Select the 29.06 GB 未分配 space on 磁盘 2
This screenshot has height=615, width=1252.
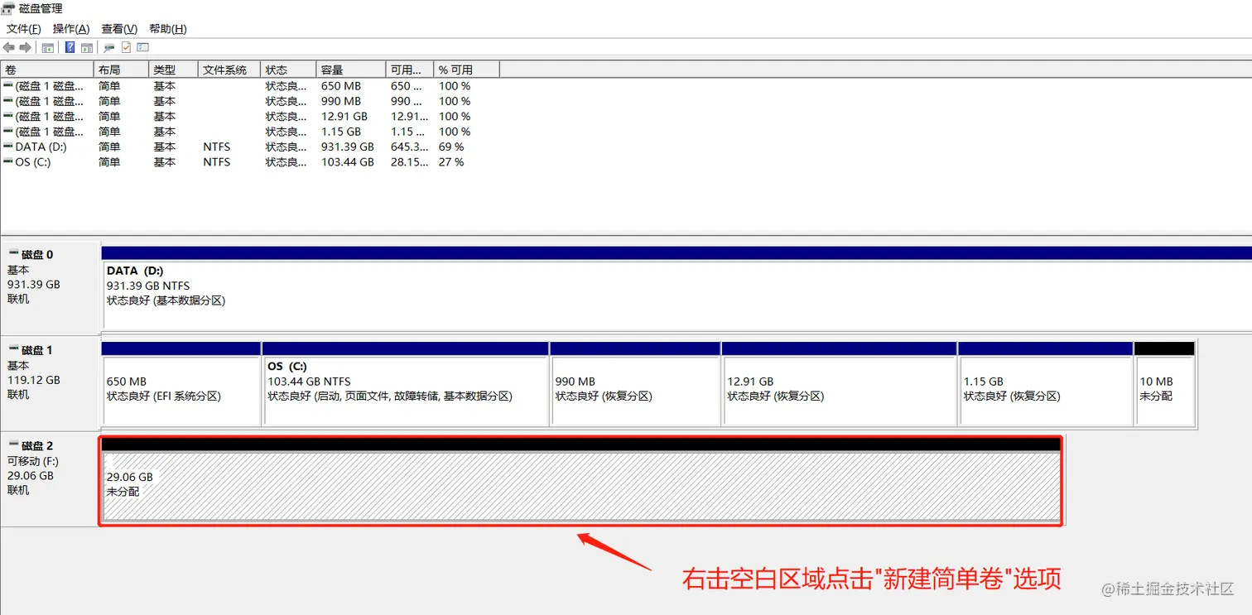(x=580, y=480)
